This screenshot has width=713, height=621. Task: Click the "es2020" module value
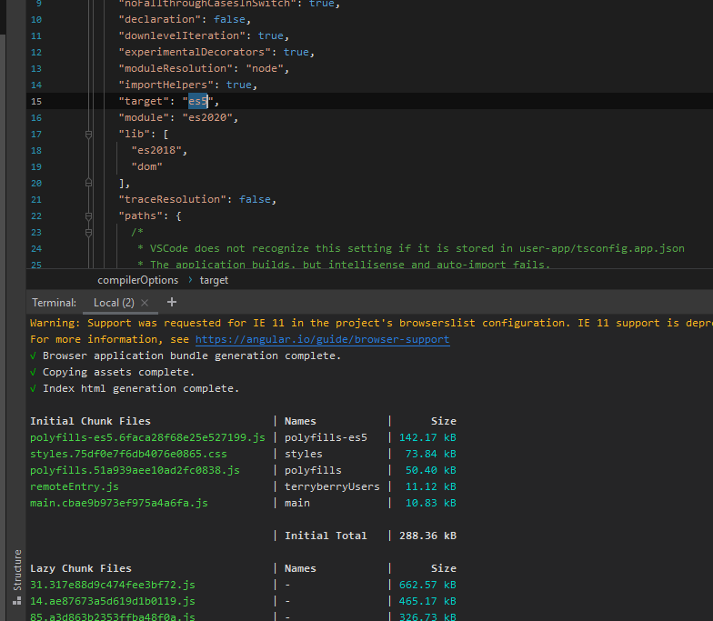pyautogui.click(x=207, y=118)
